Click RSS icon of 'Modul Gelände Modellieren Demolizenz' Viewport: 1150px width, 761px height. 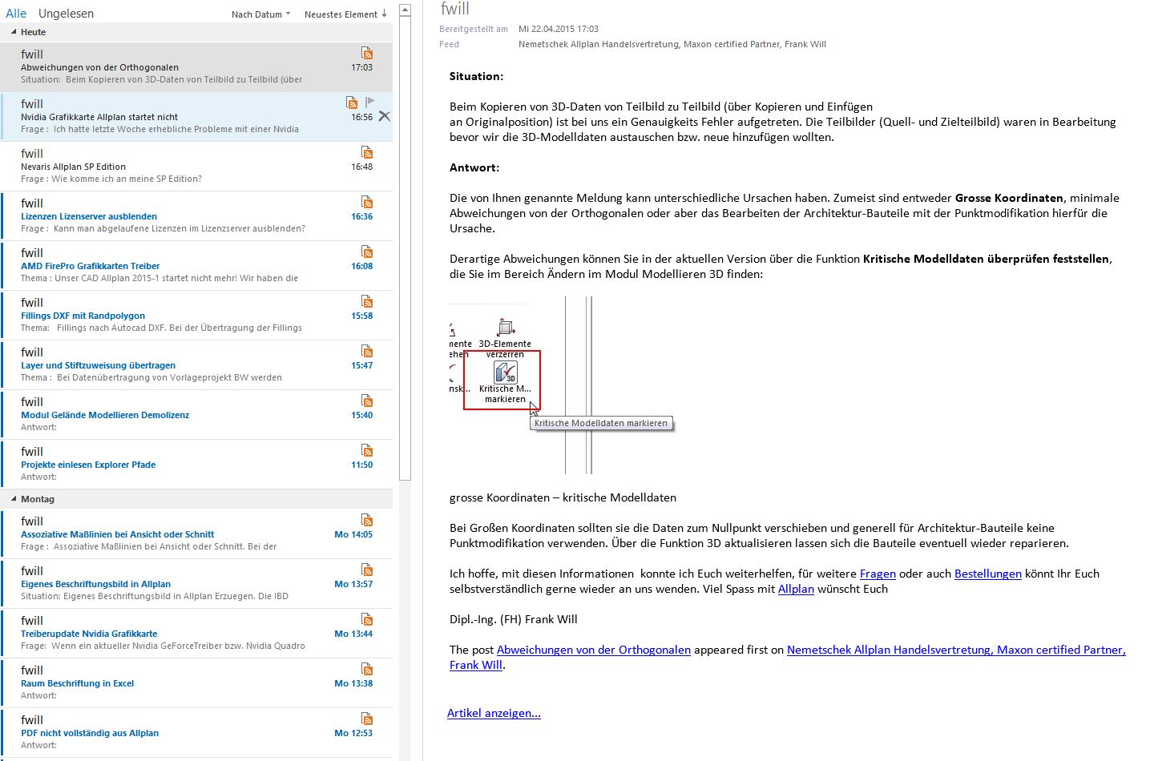tap(367, 401)
